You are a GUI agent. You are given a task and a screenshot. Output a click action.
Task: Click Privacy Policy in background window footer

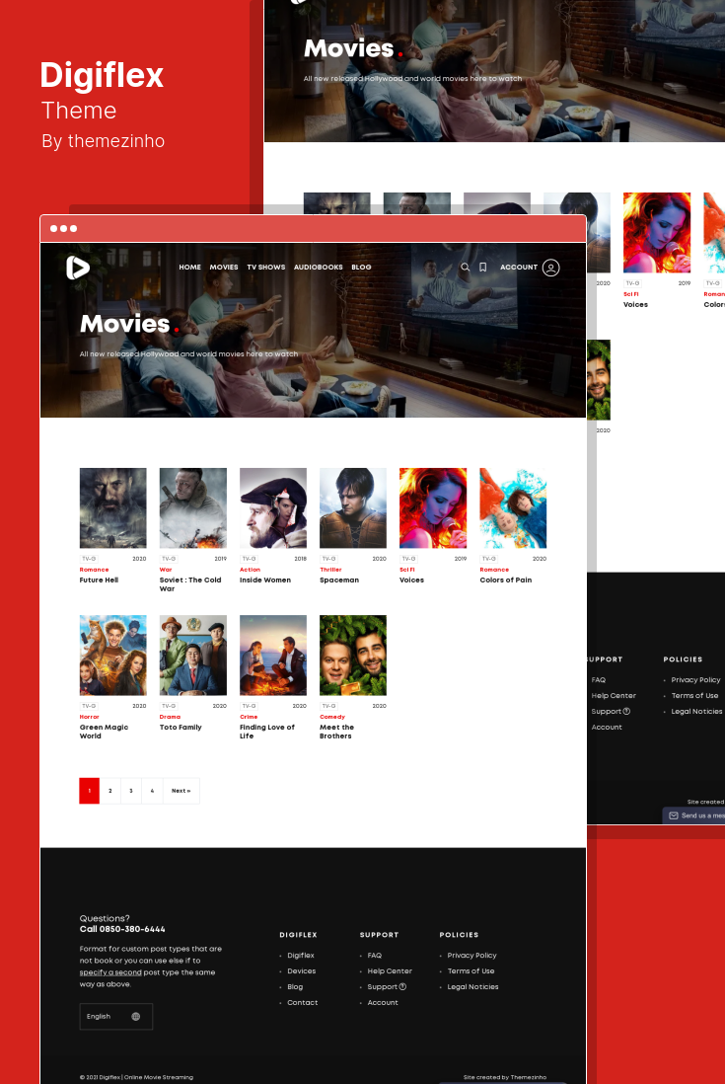pyautogui.click(x=695, y=680)
